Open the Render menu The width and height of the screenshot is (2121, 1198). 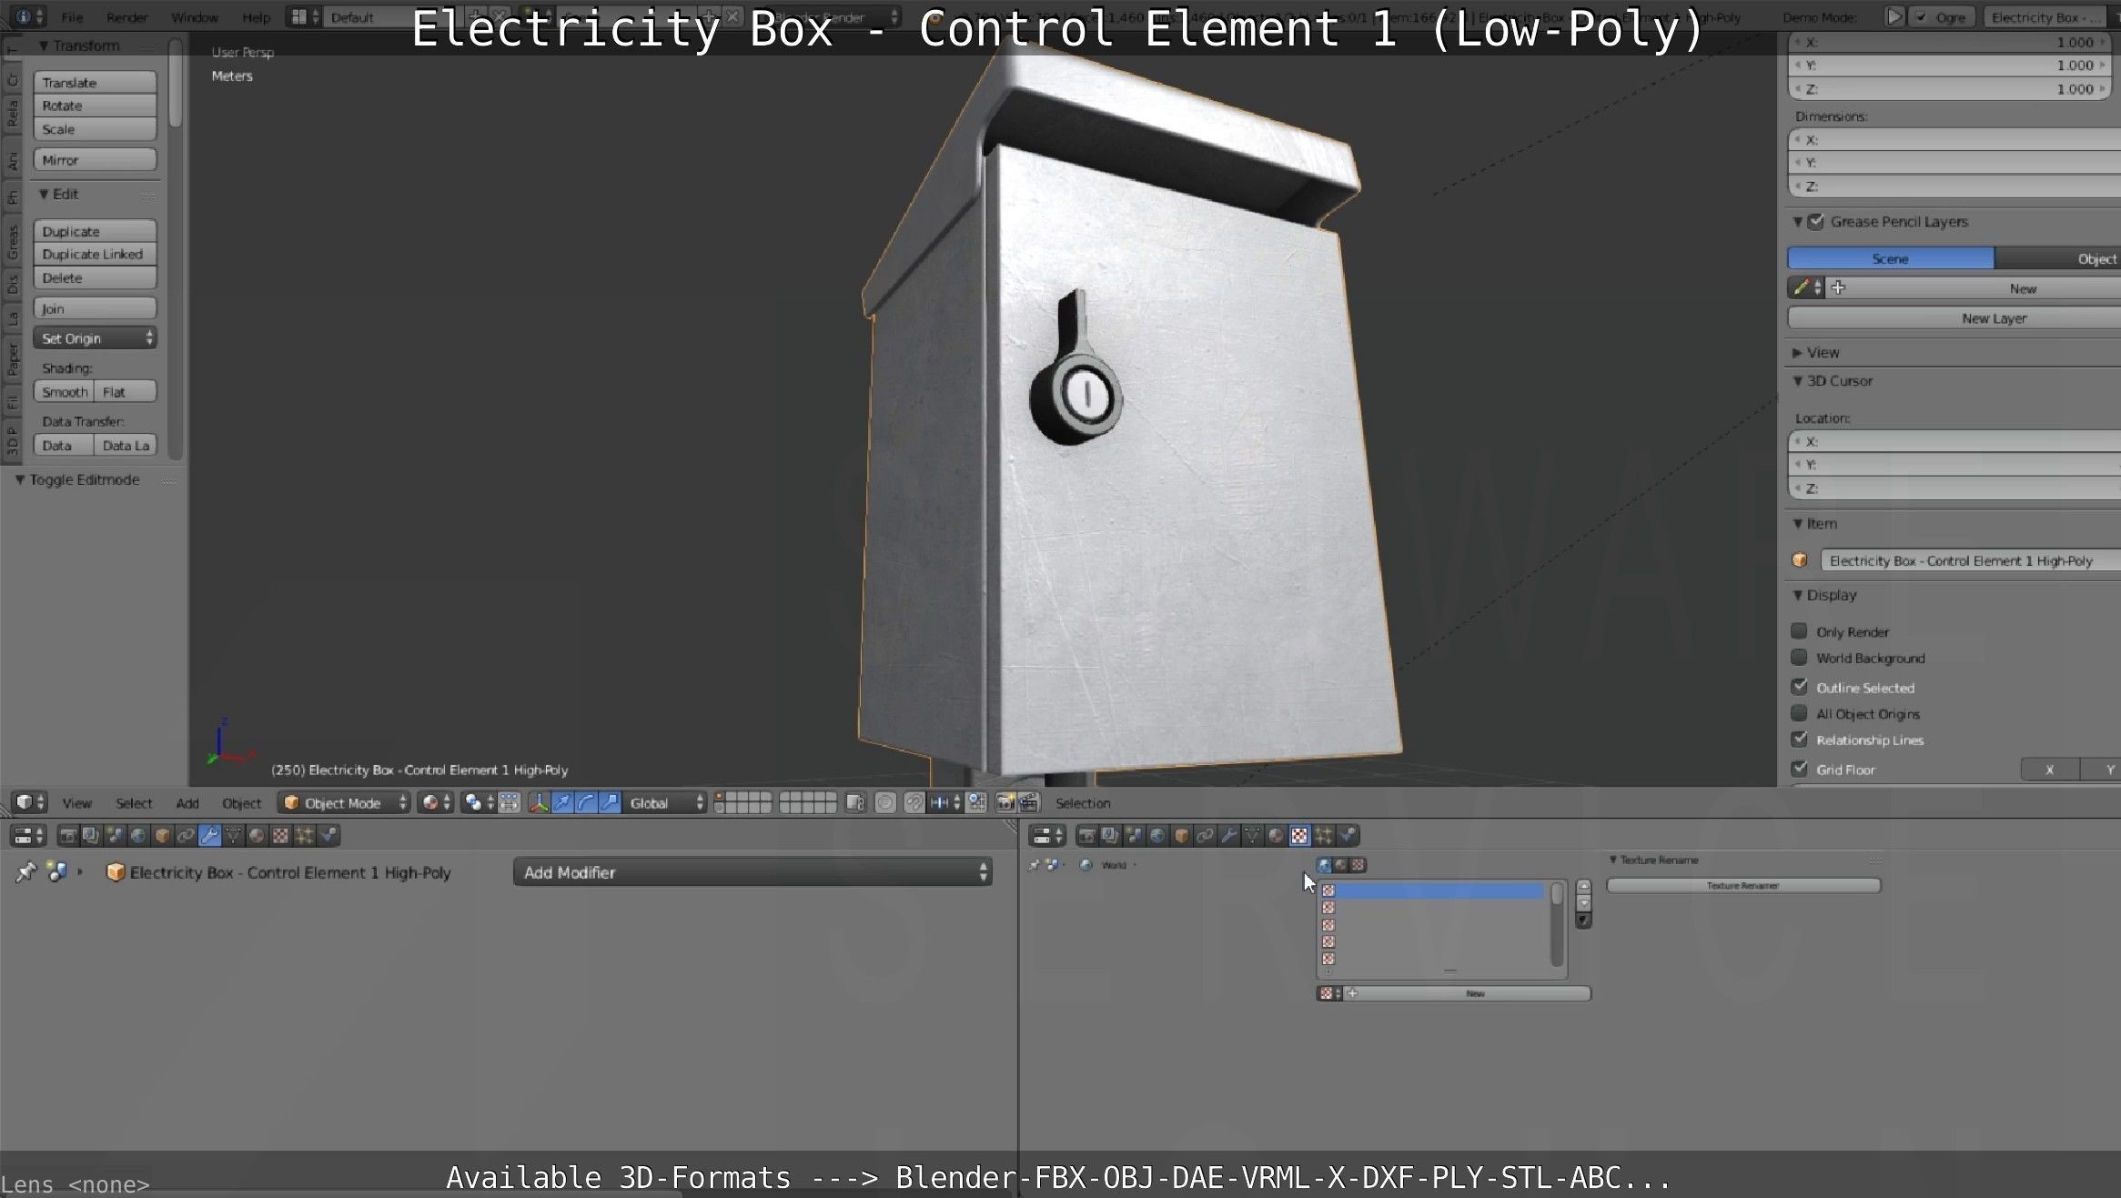[x=126, y=17]
